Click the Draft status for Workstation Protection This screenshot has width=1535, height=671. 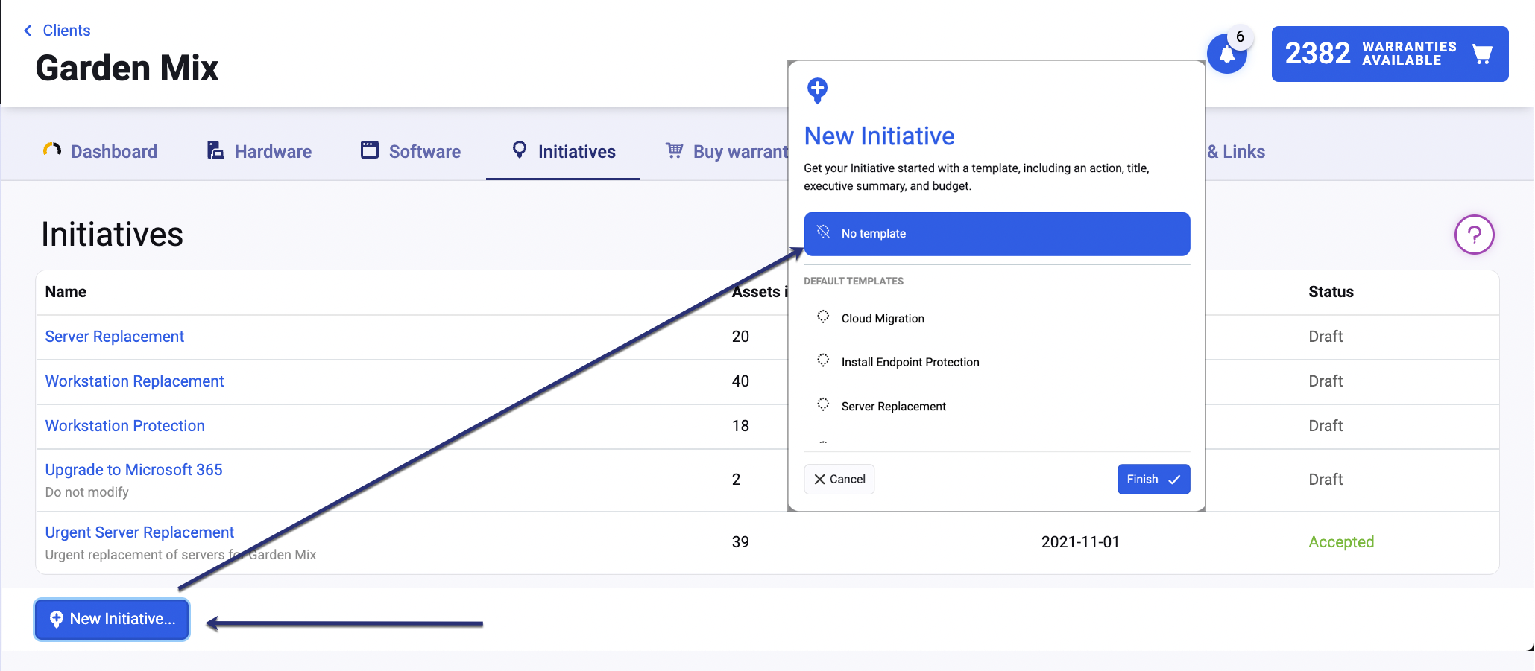pyautogui.click(x=1326, y=426)
